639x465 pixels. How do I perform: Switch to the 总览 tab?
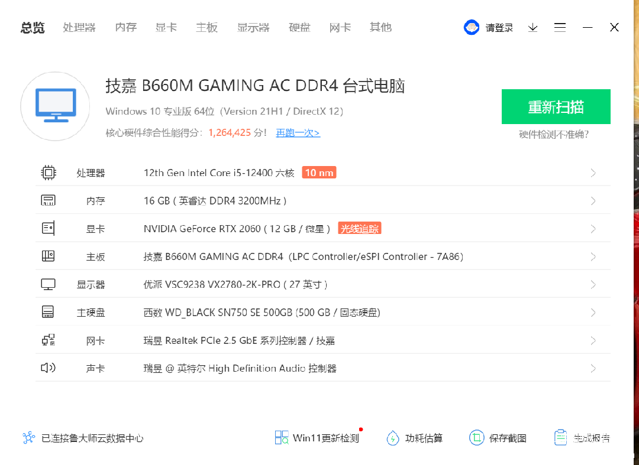(x=33, y=27)
